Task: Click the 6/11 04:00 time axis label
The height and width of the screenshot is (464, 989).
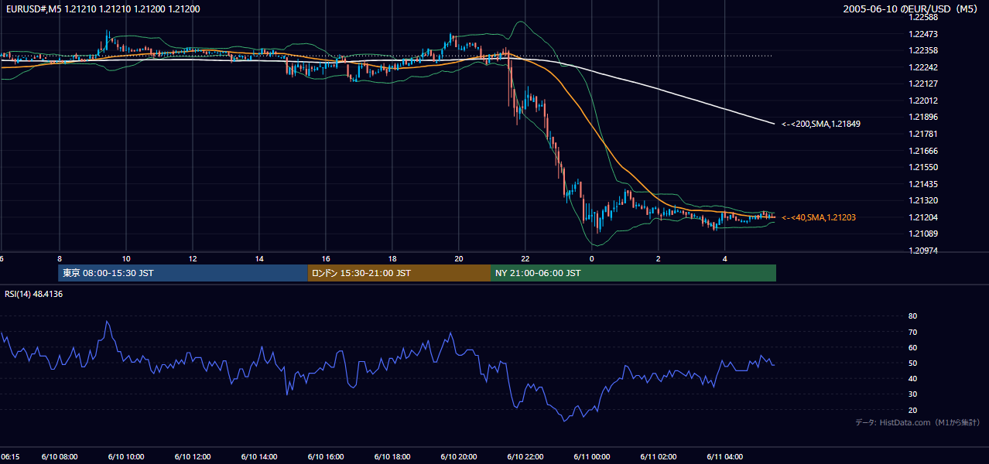Action: [725, 457]
